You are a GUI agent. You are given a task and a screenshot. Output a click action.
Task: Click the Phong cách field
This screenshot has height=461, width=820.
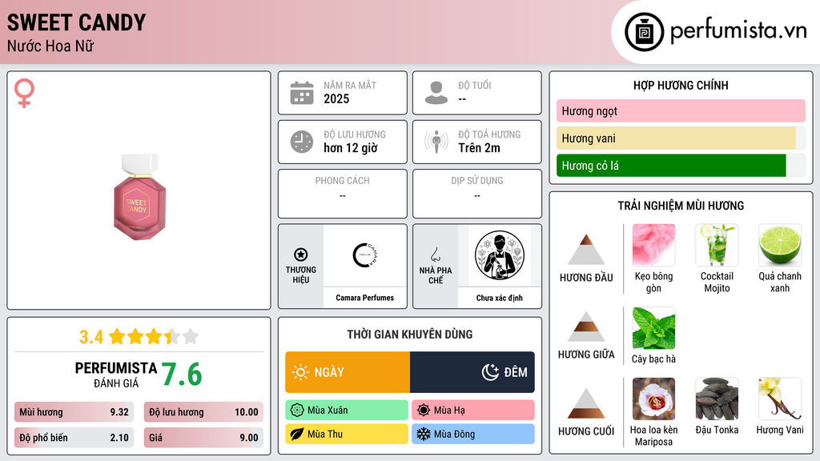(x=343, y=194)
